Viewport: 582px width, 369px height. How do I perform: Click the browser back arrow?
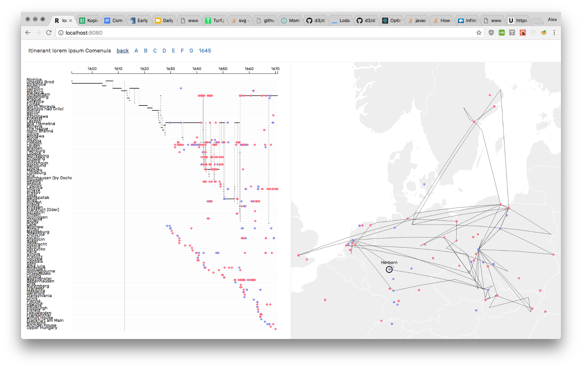tap(28, 33)
